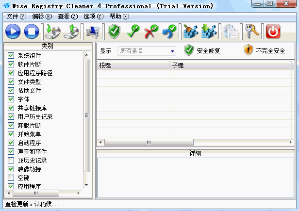Click the computer system backup icon
This screenshot has height=211, width=299.
pos(92,32)
